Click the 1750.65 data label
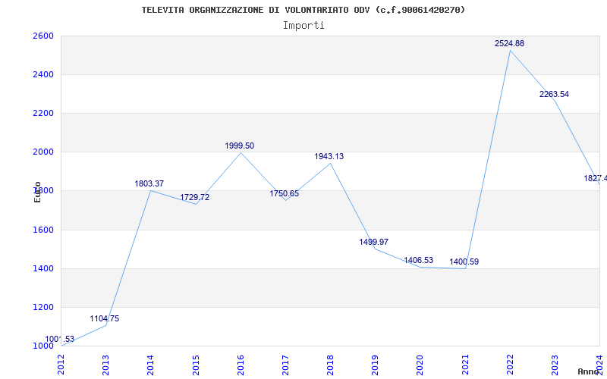The image size is (607, 379). (x=285, y=194)
